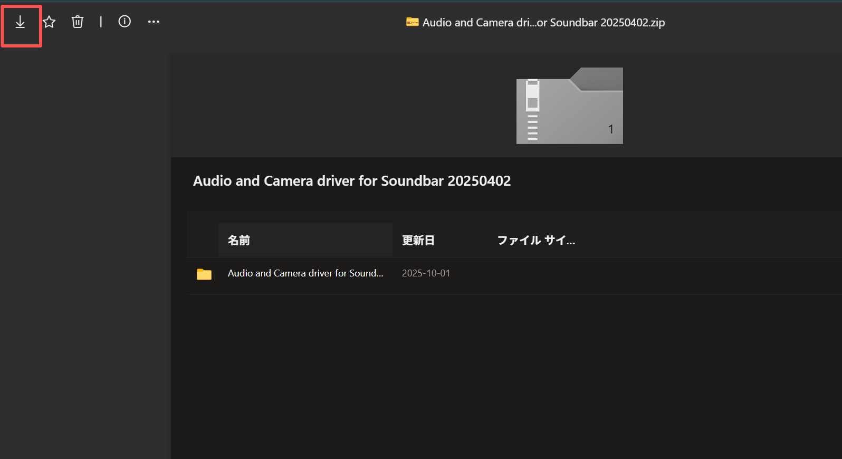The width and height of the screenshot is (842, 459).
Task: Sort the list by the 名前 column
Action: pos(239,241)
